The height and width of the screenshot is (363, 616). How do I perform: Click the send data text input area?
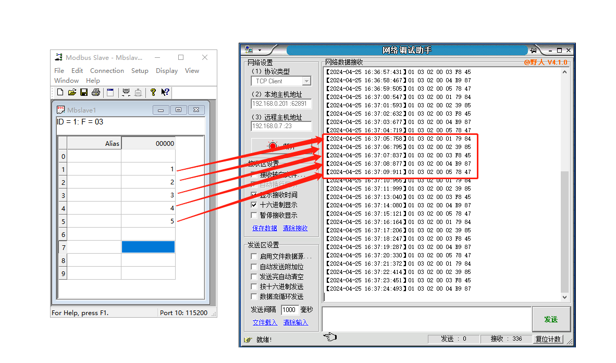pyautogui.click(x=427, y=319)
